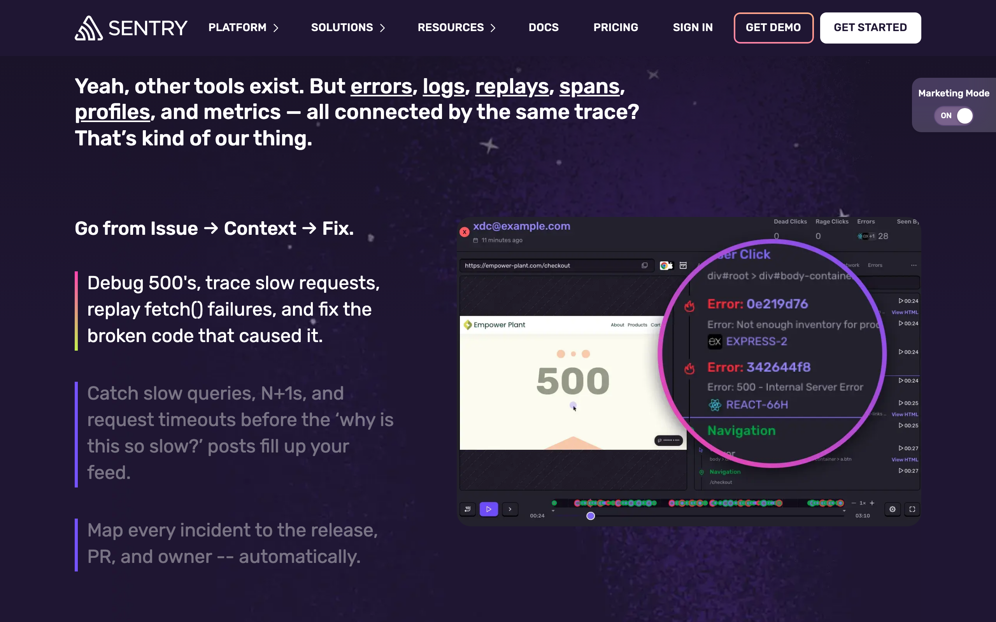Click the rewind 10 seconds icon
The width and height of the screenshot is (996, 622).
point(468,509)
